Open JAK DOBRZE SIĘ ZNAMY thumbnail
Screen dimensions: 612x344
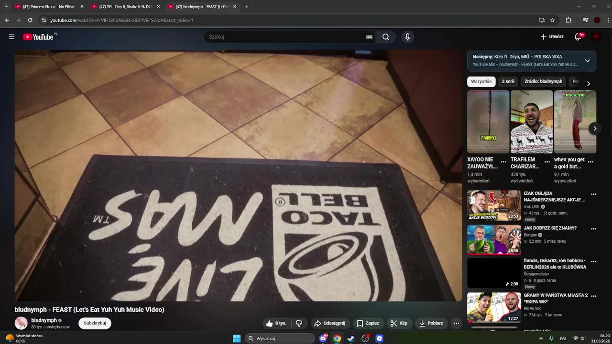(494, 240)
